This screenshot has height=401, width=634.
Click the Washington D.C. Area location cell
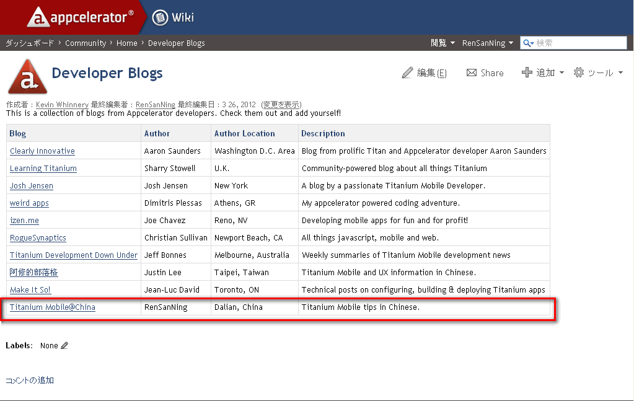(255, 151)
